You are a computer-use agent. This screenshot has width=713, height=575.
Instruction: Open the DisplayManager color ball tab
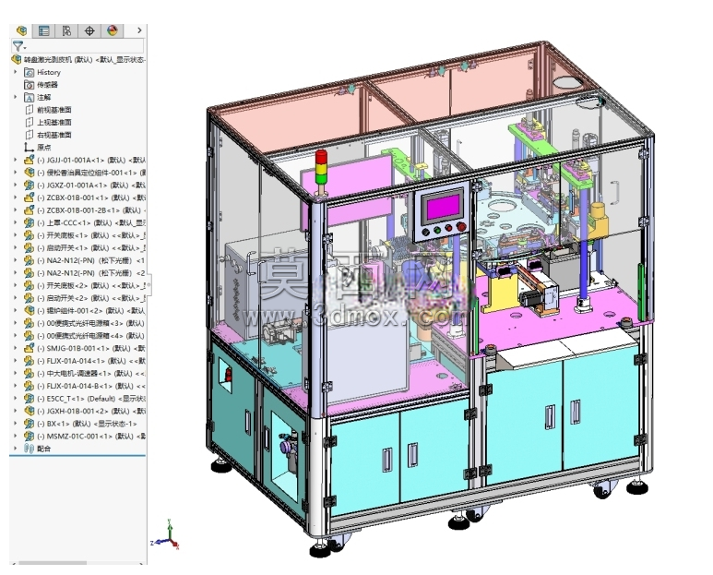113,30
